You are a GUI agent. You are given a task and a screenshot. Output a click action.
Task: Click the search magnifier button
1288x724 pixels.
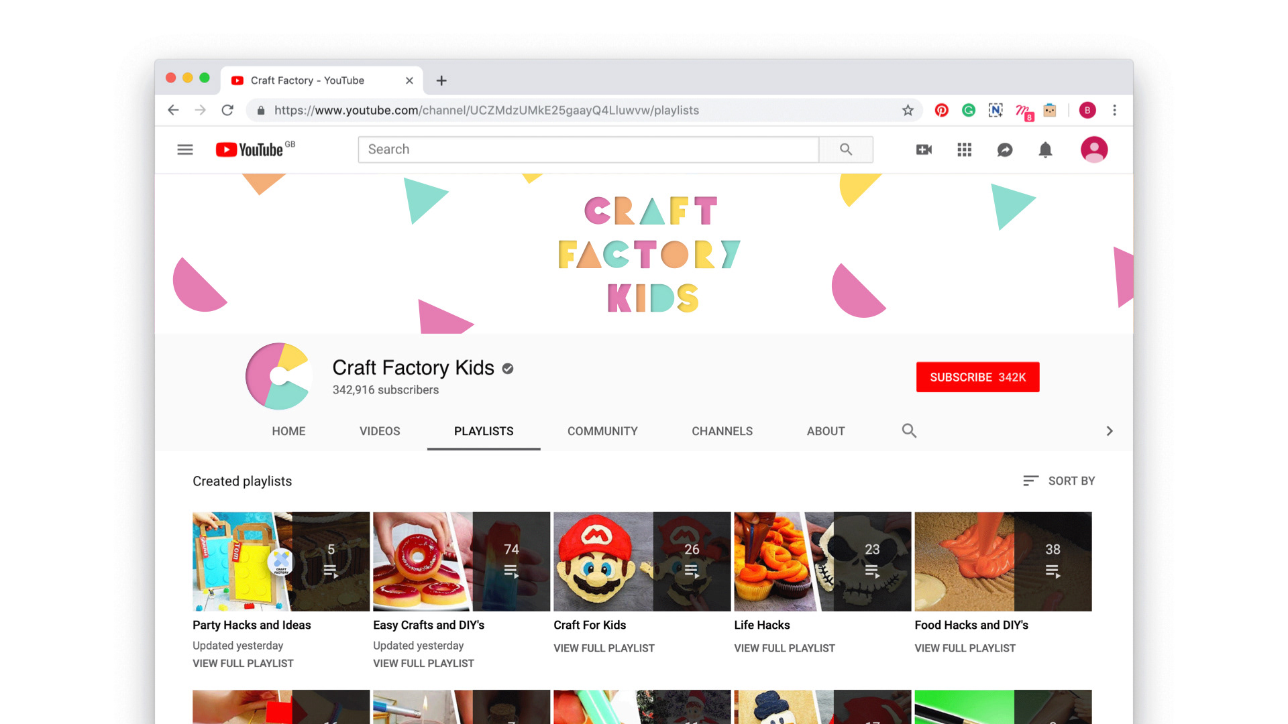(846, 149)
